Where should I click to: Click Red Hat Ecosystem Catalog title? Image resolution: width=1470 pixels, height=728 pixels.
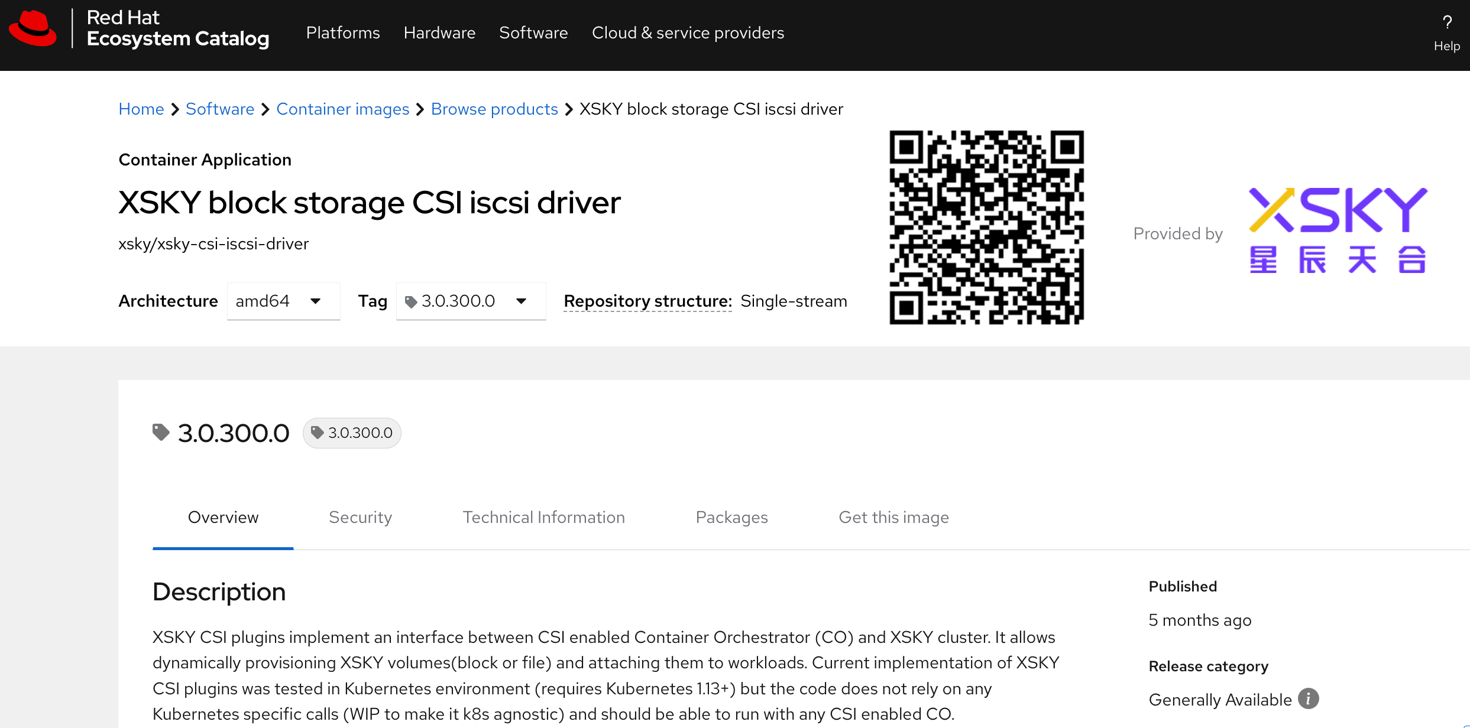177,28
